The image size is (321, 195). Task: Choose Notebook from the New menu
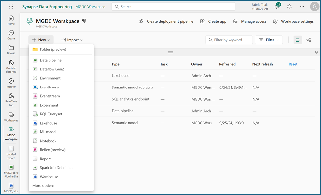[x=61, y=141]
